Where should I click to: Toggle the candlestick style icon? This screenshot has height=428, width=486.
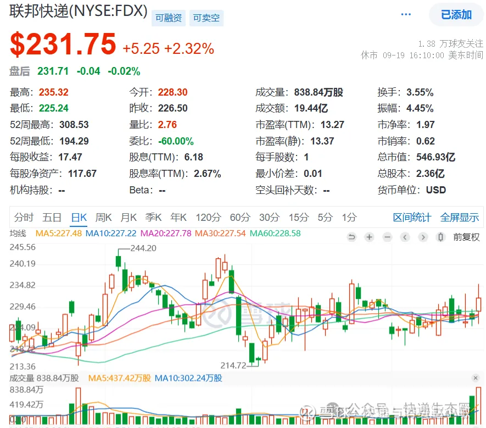(x=440, y=237)
